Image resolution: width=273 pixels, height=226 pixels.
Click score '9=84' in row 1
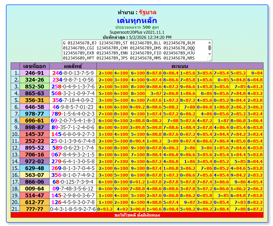point(255,73)
